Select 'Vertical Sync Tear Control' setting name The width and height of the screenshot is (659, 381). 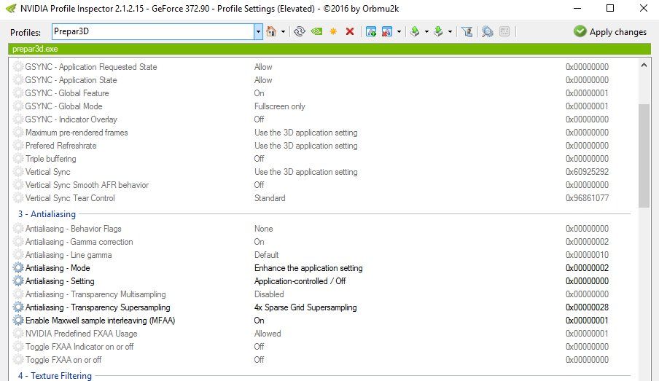[70, 198]
